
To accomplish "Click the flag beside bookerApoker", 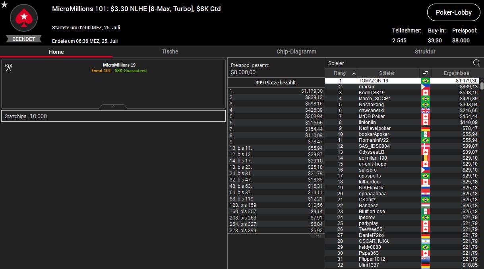I will click(x=425, y=134).
